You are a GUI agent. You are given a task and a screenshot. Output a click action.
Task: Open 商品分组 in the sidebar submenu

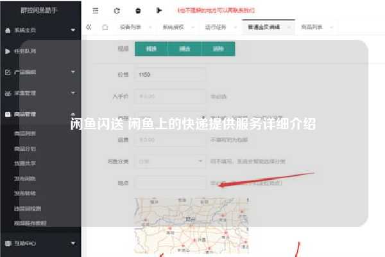click(x=25, y=149)
